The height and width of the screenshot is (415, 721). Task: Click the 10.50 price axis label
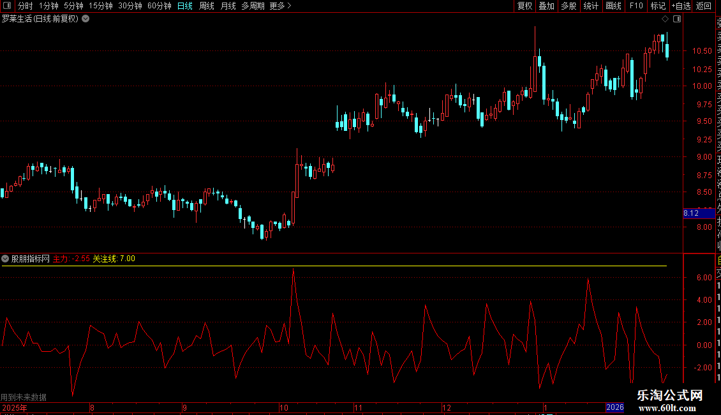702,51
